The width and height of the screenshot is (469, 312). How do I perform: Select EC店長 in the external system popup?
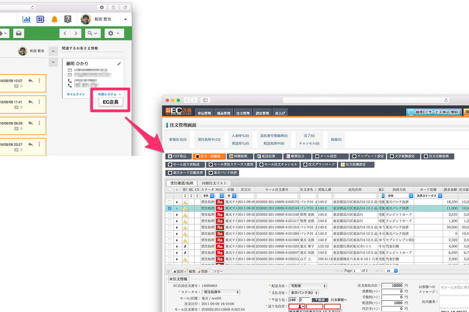click(x=111, y=103)
